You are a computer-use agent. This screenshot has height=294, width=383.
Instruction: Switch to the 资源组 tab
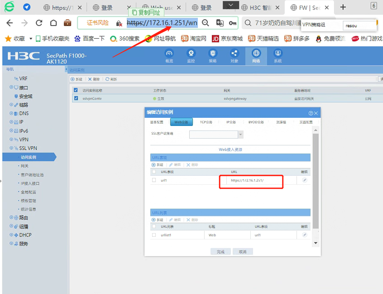[281, 122]
